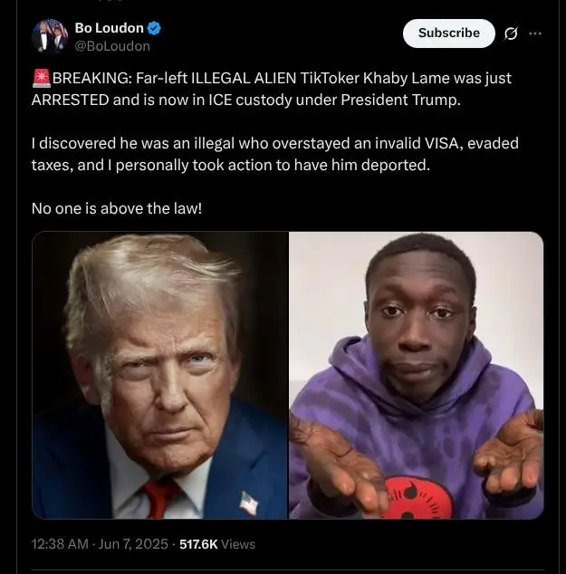Click the Jun 7, 2025 date
Image resolution: width=566 pixels, height=574 pixels.
click(133, 544)
